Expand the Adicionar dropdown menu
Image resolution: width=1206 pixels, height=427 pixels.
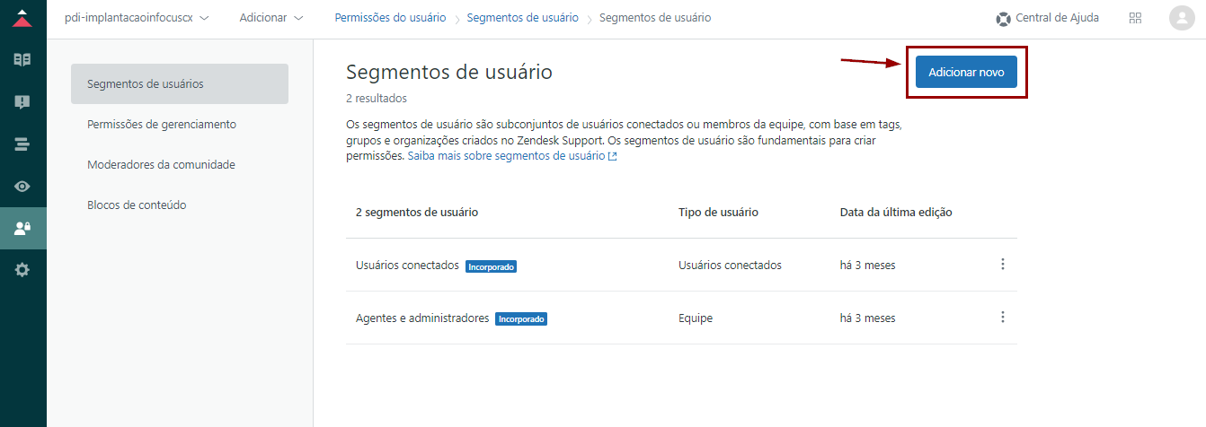[x=270, y=18]
